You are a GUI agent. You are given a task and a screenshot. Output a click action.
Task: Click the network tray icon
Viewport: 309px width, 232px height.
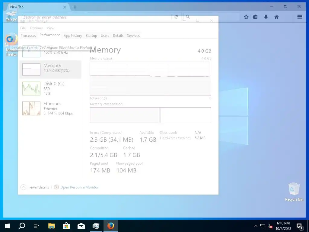[263, 226]
